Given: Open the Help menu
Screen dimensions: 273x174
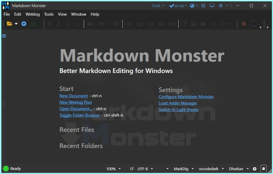Looking at the screenshot, I should coord(95,14).
